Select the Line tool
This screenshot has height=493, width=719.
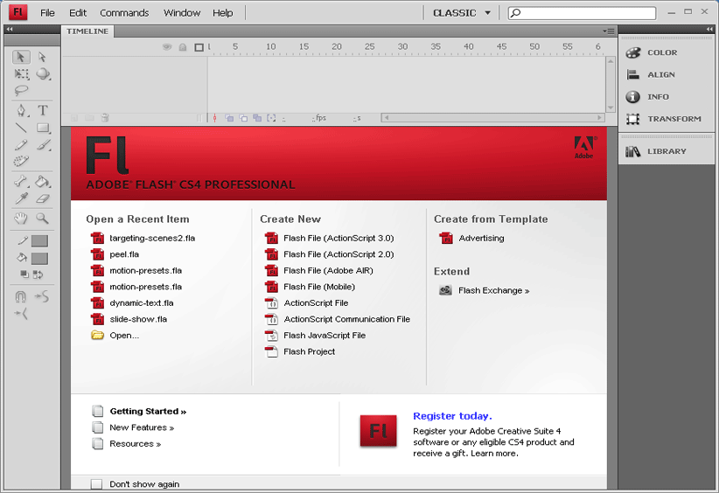(21, 128)
